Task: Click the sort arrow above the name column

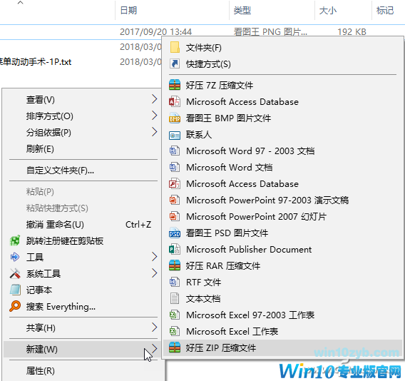Action: (21, 3)
